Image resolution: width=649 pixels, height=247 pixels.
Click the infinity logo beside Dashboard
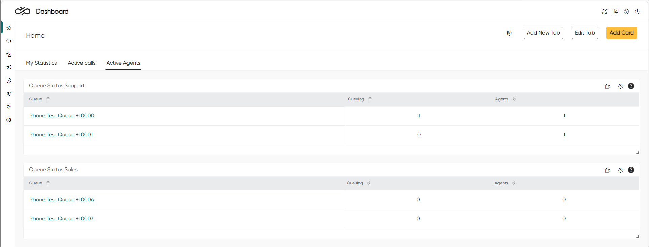23,11
